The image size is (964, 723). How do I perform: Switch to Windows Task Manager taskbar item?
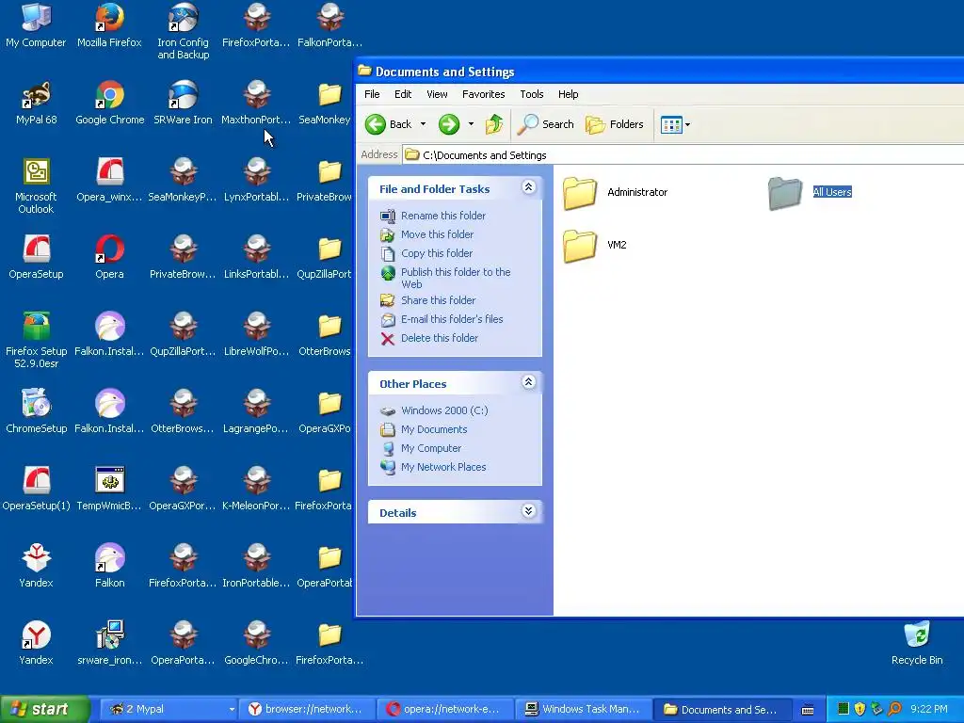tap(583, 710)
